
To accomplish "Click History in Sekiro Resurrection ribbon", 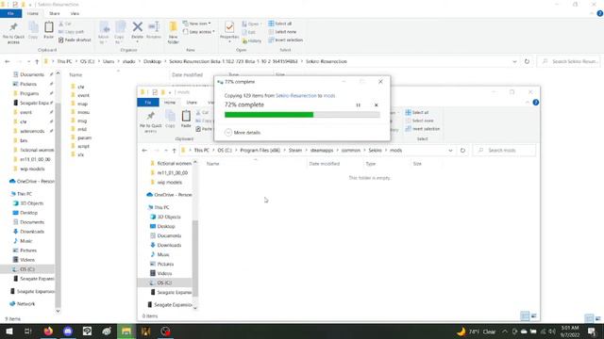I will coord(252,40).
